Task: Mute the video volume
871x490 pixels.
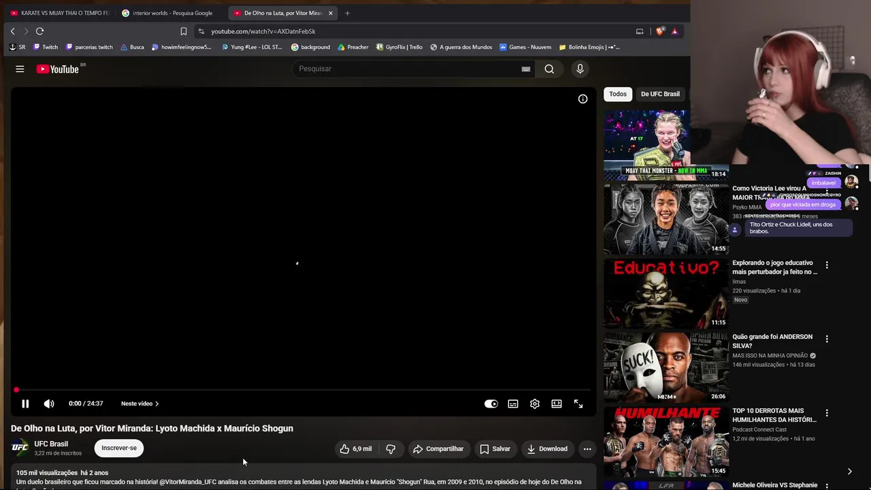Action: 49,404
